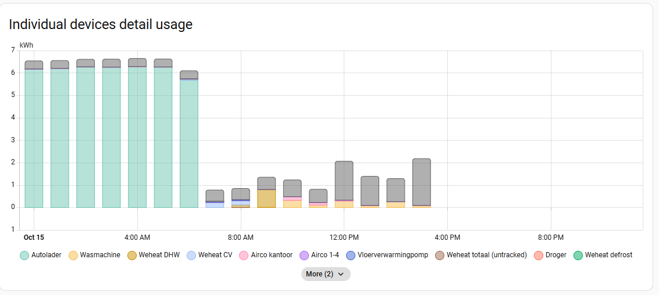This screenshot has height=295, width=659.
Task: Click the Vloerverwarmingpomp blue legend circle
Action: [x=351, y=255]
